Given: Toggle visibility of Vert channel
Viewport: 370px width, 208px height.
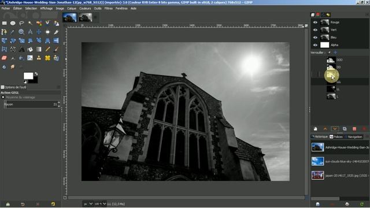Looking at the screenshot, I should click(315, 30).
